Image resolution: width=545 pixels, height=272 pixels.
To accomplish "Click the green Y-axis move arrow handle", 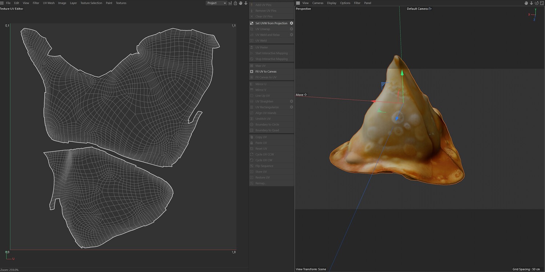I will click(x=402, y=72).
